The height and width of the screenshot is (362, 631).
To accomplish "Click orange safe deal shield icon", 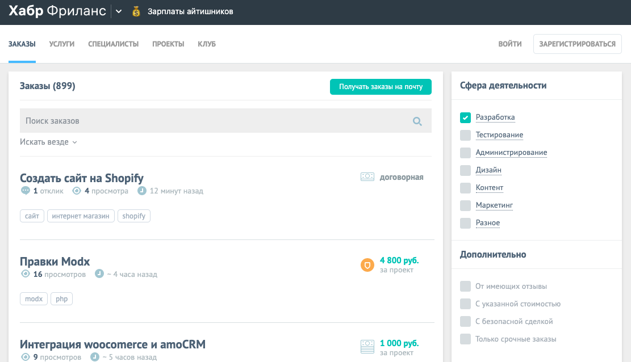I will tap(367, 264).
